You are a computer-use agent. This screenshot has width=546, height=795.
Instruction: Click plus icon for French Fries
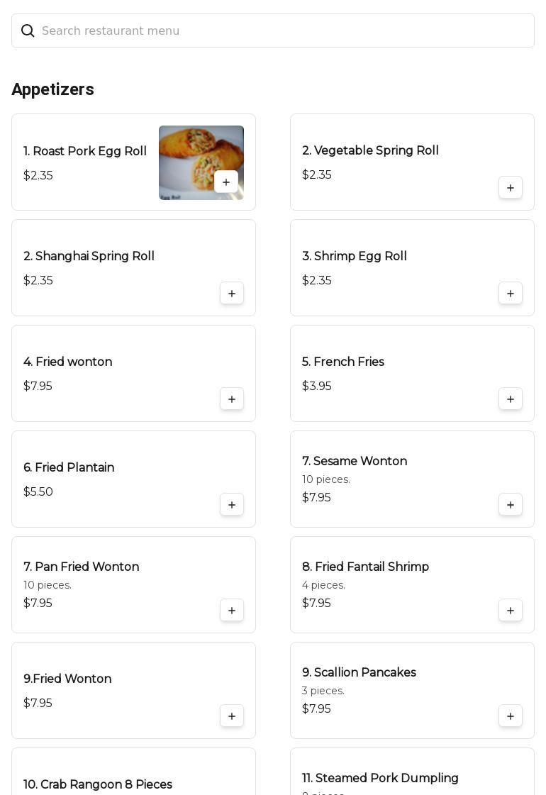[x=511, y=399]
